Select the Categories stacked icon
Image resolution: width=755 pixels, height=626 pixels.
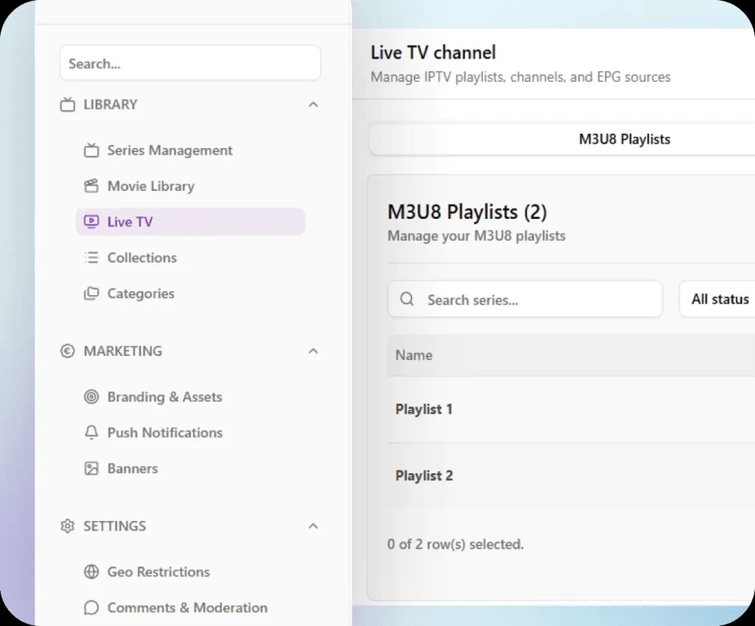tap(91, 293)
